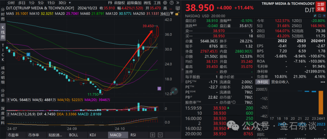Click the 前复权 adjustment option
Image resolution: width=327 pixels, height=139 pixels.
click(x=120, y=3)
